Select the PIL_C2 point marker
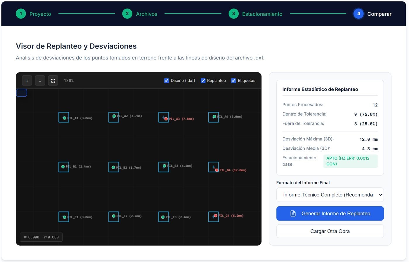This screenshot has width=409, height=262. tap(114, 216)
